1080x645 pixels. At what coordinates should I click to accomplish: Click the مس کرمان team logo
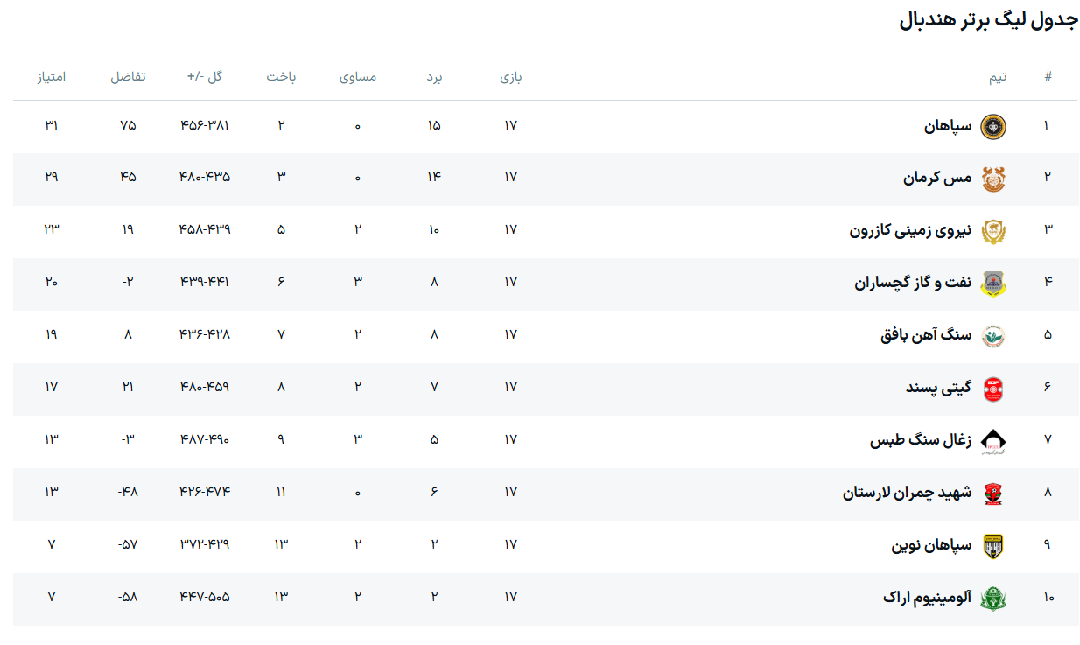tap(992, 179)
